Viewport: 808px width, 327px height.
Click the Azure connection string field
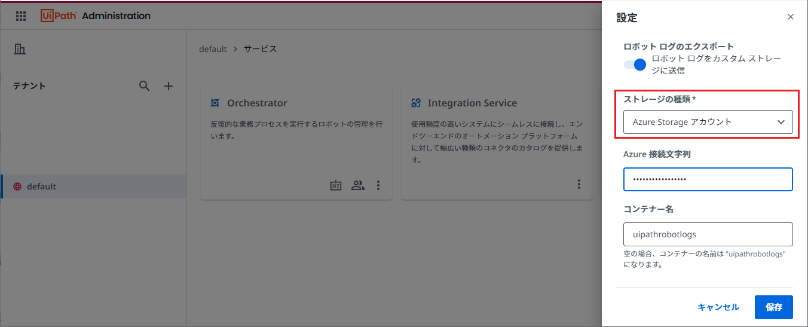point(708,179)
